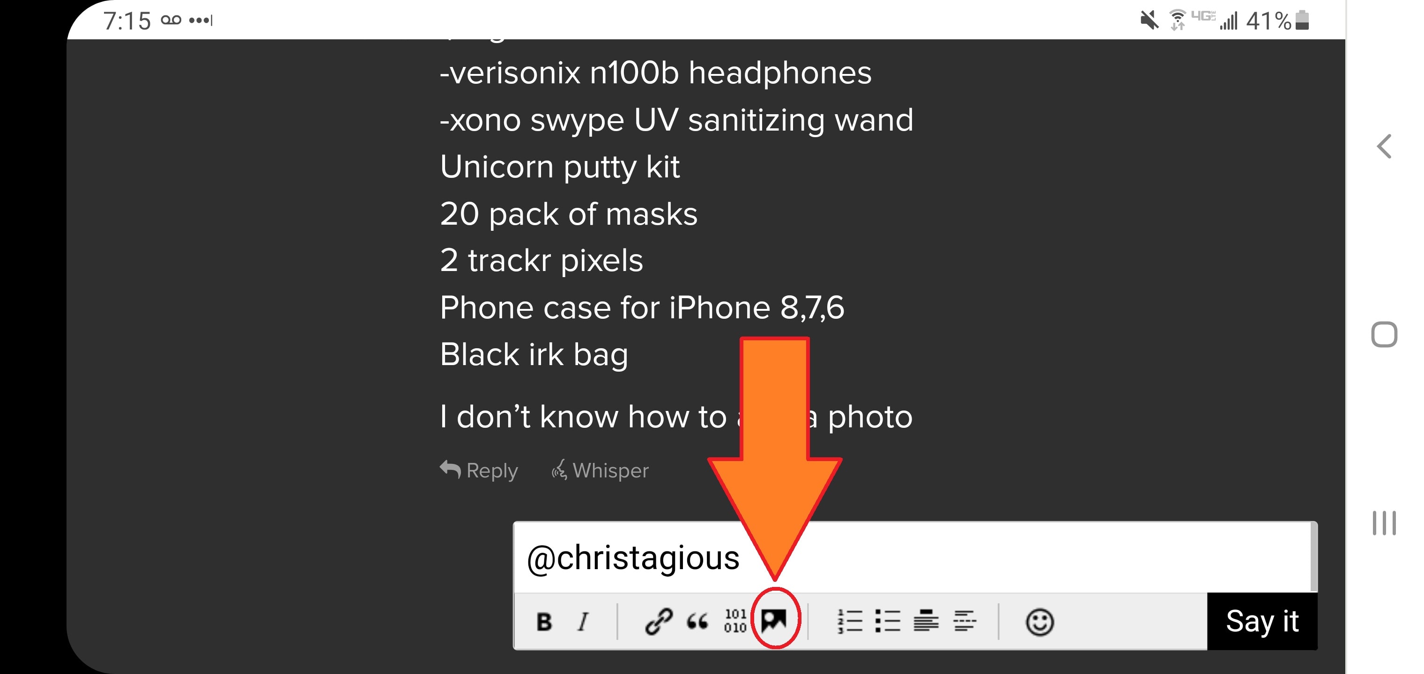Image resolution: width=1424 pixels, height=674 pixels.
Task: Click the Whisper link under the post
Action: [600, 470]
